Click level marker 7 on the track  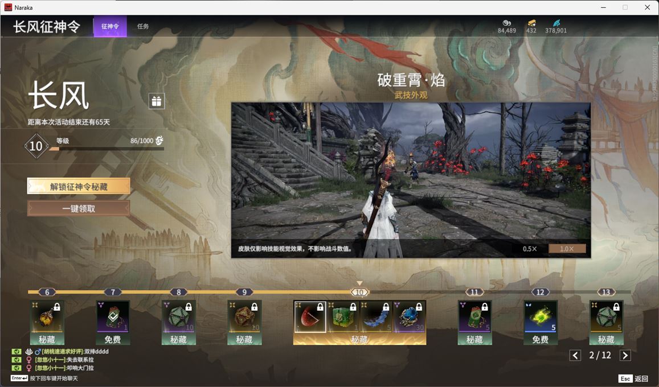pyautogui.click(x=113, y=292)
